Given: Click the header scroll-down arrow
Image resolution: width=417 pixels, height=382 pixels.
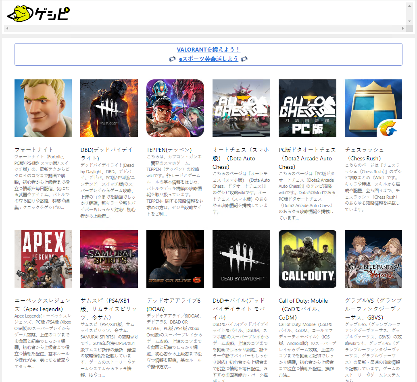Looking at the screenshot, I should (x=410, y=21).
